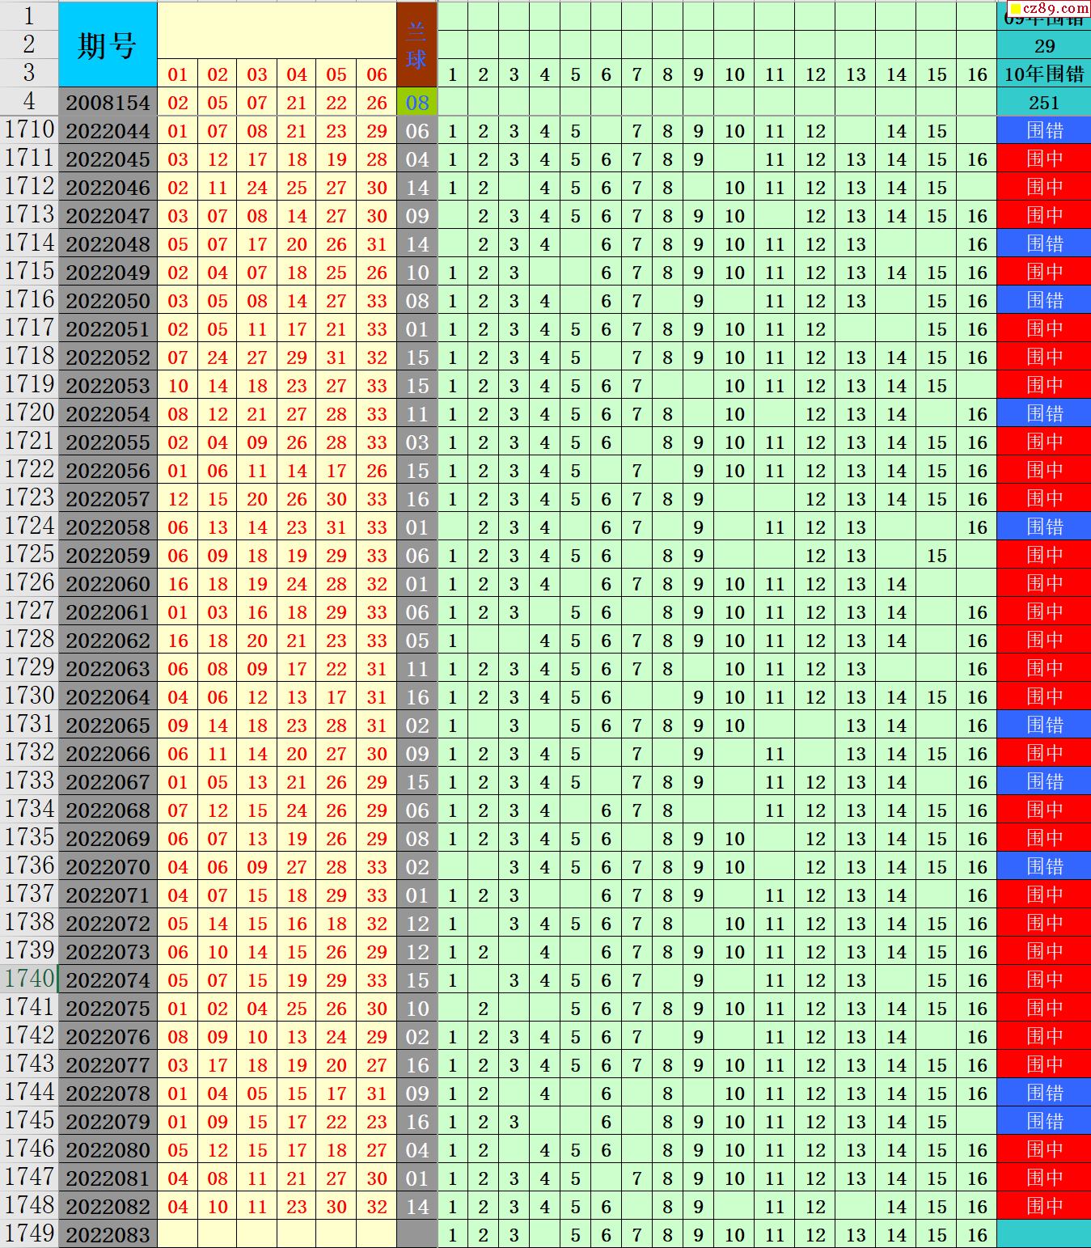Click the red 围中 cell for issue 2022082

point(1043,1206)
